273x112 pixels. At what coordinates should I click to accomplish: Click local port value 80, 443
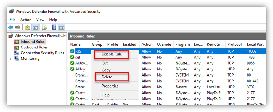coord(253,81)
